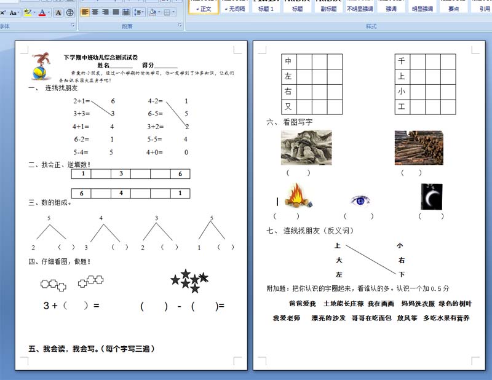Viewport: 492px width, 380px height.
Task: Expand the borders dropdown arrow
Action: coord(173,12)
